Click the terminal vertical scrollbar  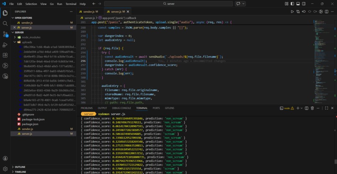coord(335,161)
